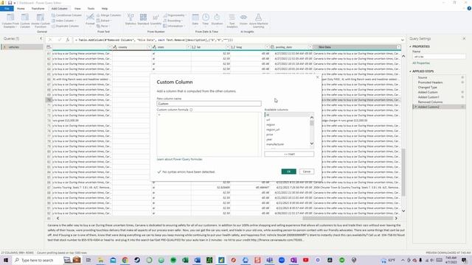
Task: Switch to the View ribbon tab
Action: pos(77,8)
